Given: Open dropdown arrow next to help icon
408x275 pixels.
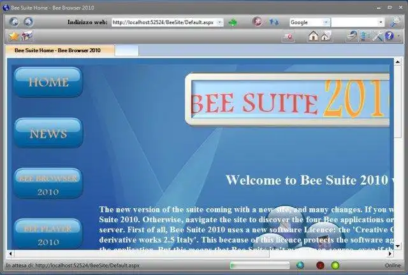Looking at the screenshot, I should pos(398,36).
